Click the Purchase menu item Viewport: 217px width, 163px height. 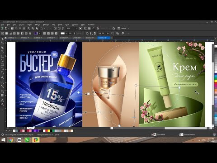(91, 25)
